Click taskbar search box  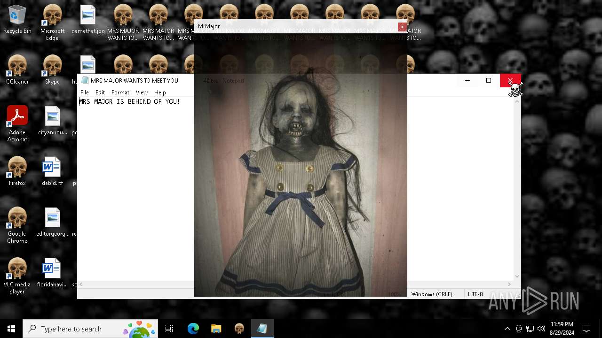90,329
